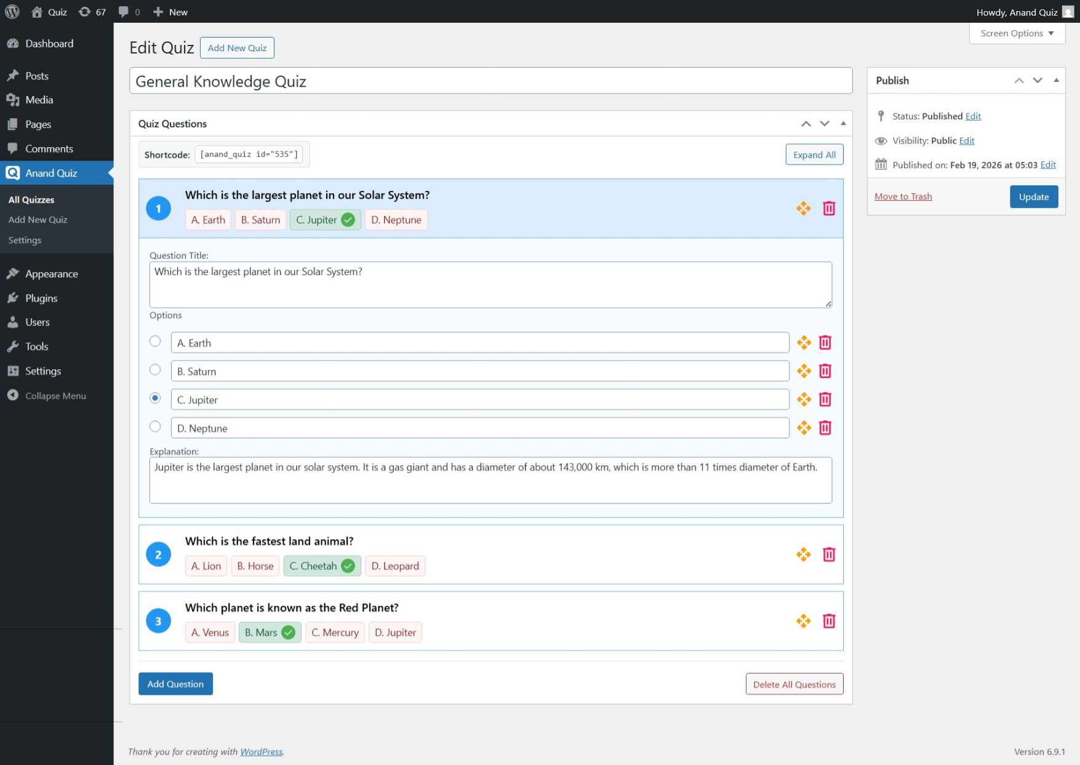Viewport: 1080px width, 765px height.
Task: Click the trash icon next to option D. Neptune
Action: tap(825, 428)
